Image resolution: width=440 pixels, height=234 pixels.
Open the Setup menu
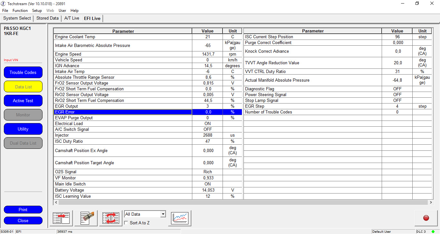(37, 11)
